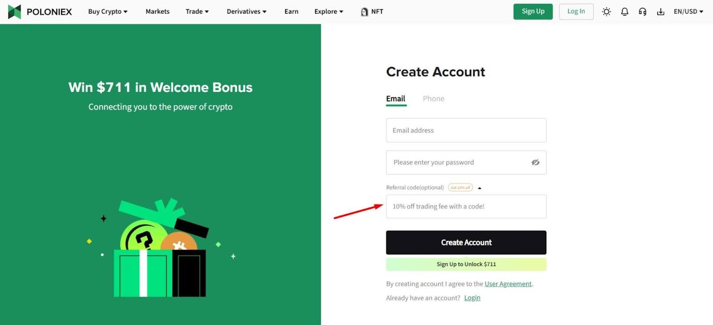Click the Poloniex logo icon
The image size is (713, 325).
tap(14, 12)
